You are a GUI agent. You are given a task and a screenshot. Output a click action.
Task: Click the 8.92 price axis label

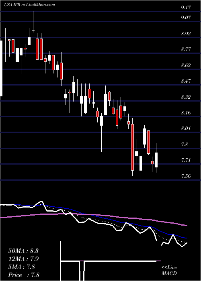point(186,33)
